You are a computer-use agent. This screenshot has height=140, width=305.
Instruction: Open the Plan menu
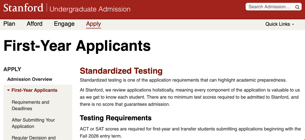tap(9, 24)
